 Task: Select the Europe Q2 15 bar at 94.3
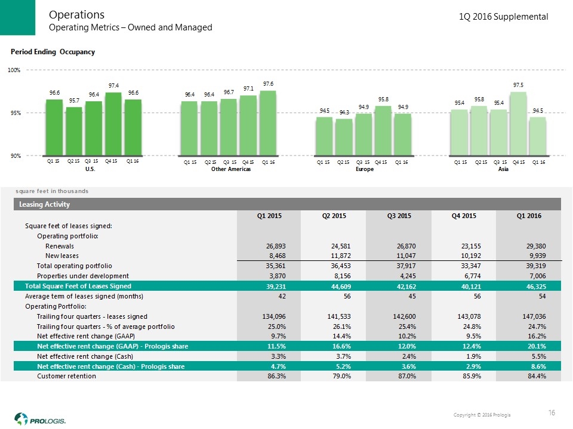click(x=343, y=137)
